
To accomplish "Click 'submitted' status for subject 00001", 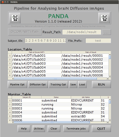I will (56, 101).
